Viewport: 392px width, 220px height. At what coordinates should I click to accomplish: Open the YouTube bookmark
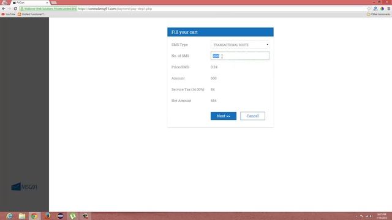[x=9, y=14]
